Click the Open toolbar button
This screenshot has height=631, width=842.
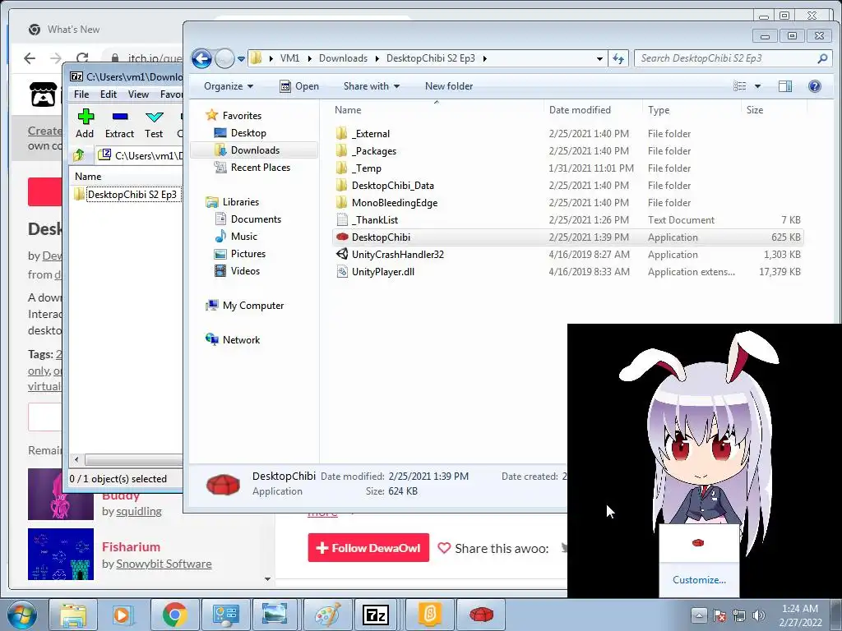(299, 86)
